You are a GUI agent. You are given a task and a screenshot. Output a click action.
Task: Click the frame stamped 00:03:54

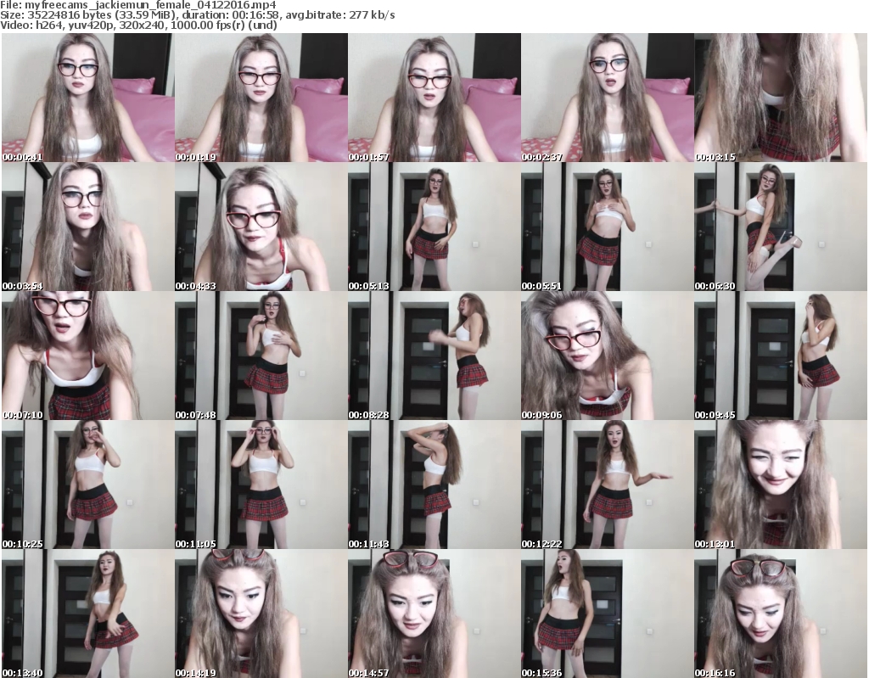(87, 227)
